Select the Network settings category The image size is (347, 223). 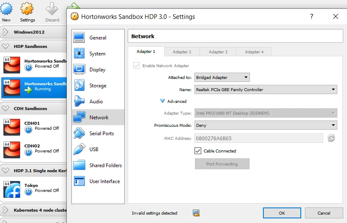click(98, 117)
